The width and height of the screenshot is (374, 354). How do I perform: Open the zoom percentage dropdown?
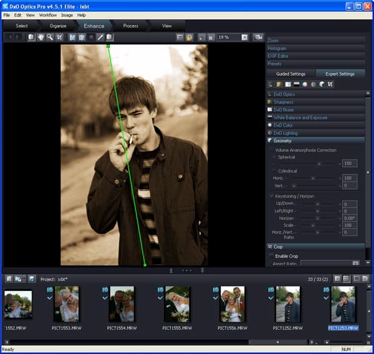(x=244, y=37)
